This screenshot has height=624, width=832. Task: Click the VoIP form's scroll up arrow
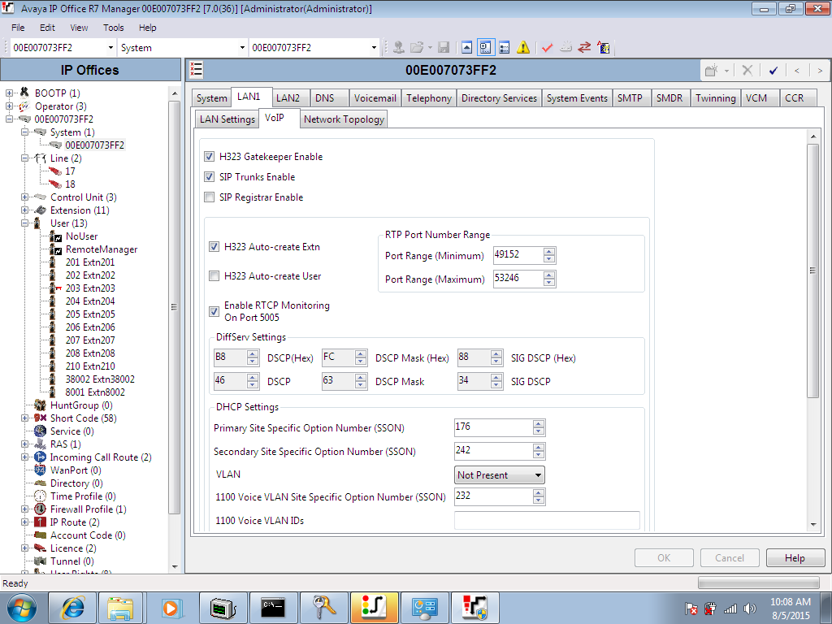[812, 136]
